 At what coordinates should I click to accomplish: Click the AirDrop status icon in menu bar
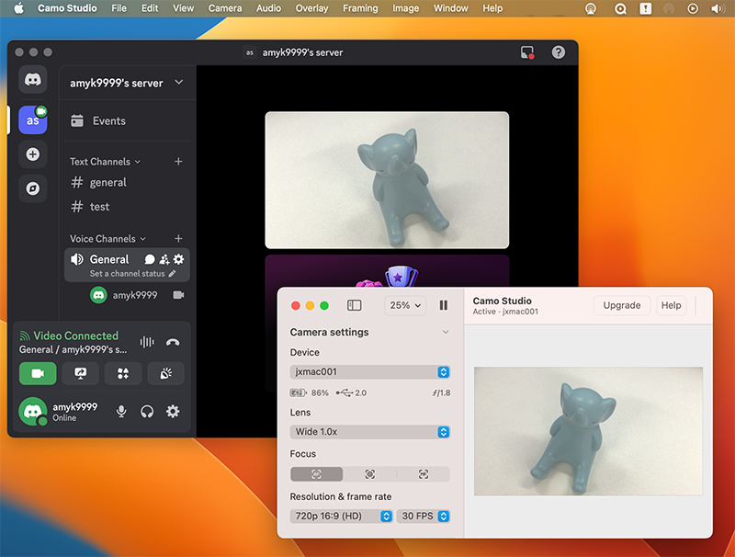591,8
